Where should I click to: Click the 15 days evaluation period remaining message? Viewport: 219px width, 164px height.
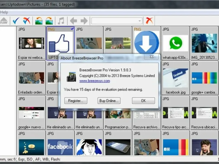tap(103, 89)
